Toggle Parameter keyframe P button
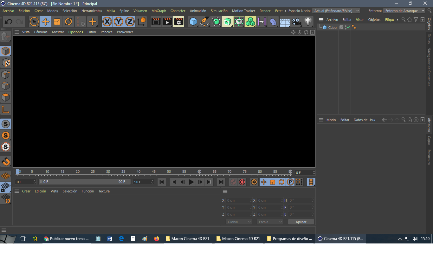The width and height of the screenshot is (433, 259). click(290, 182)
